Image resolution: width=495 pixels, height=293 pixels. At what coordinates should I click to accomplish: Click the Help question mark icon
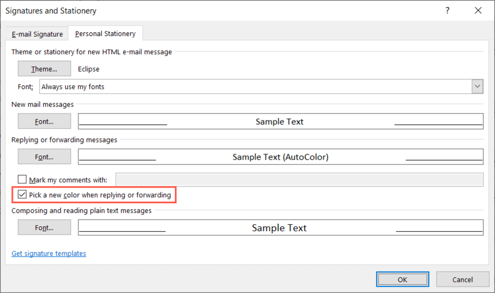coord(447,11)
